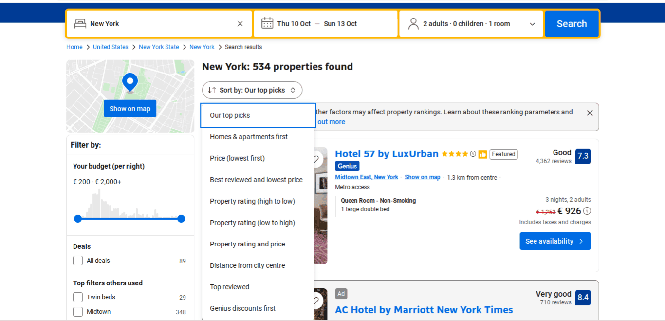
Task: Clear the New York destination text
Action: click(x=240, y=24)
